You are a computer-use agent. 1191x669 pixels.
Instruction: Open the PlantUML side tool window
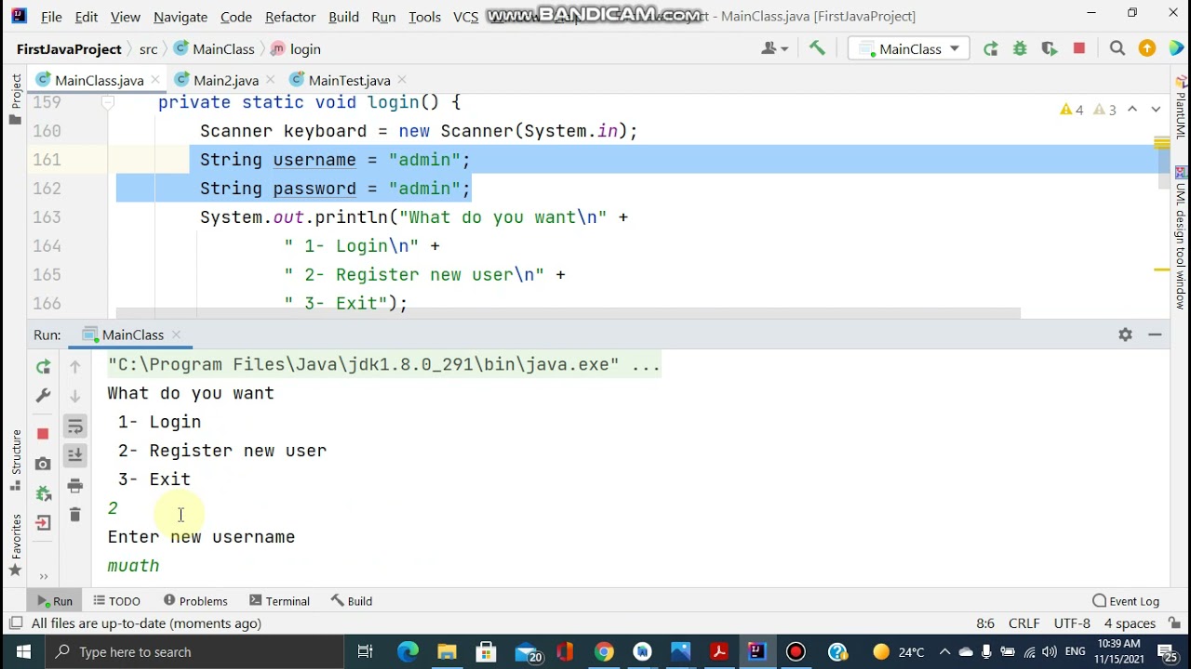[x=1181, y=110]
